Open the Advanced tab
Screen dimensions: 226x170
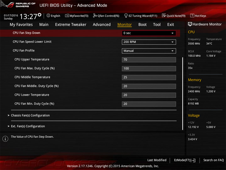click(102, 25)
